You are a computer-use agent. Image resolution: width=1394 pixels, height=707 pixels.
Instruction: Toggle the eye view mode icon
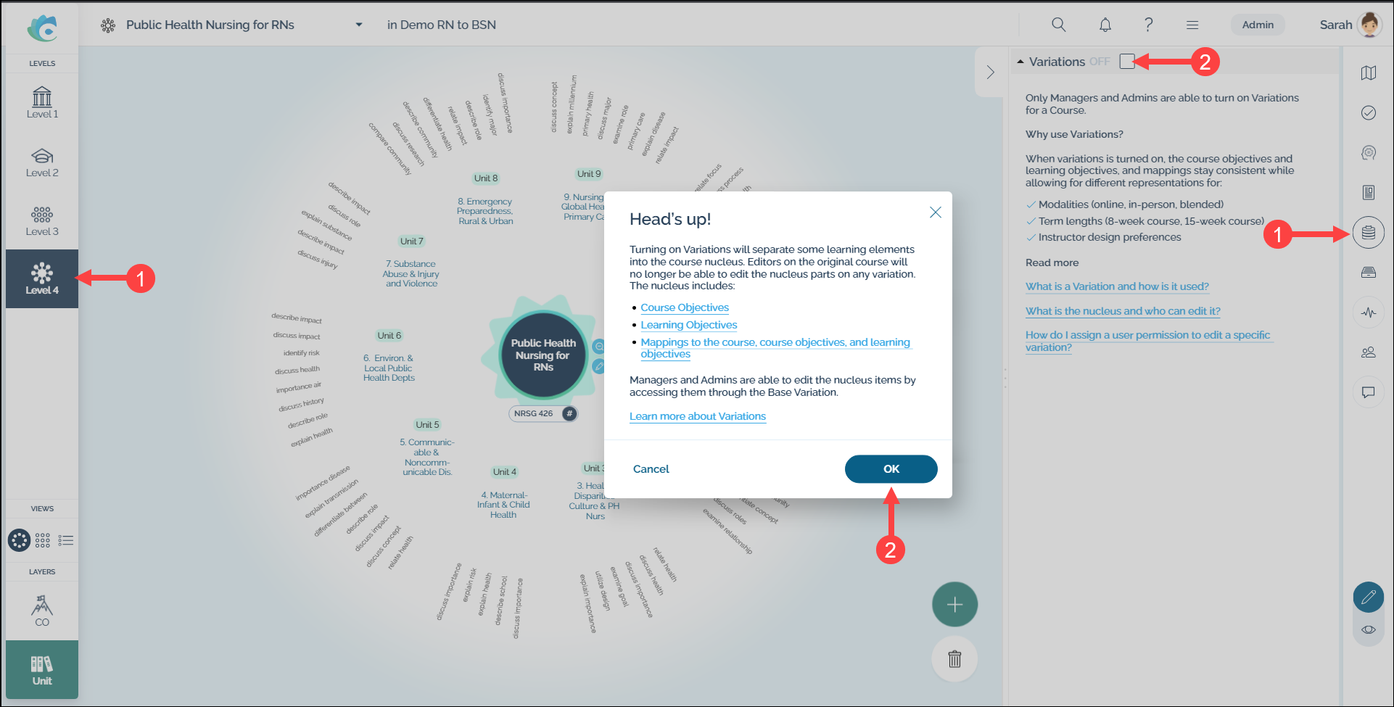[1368, 629]
